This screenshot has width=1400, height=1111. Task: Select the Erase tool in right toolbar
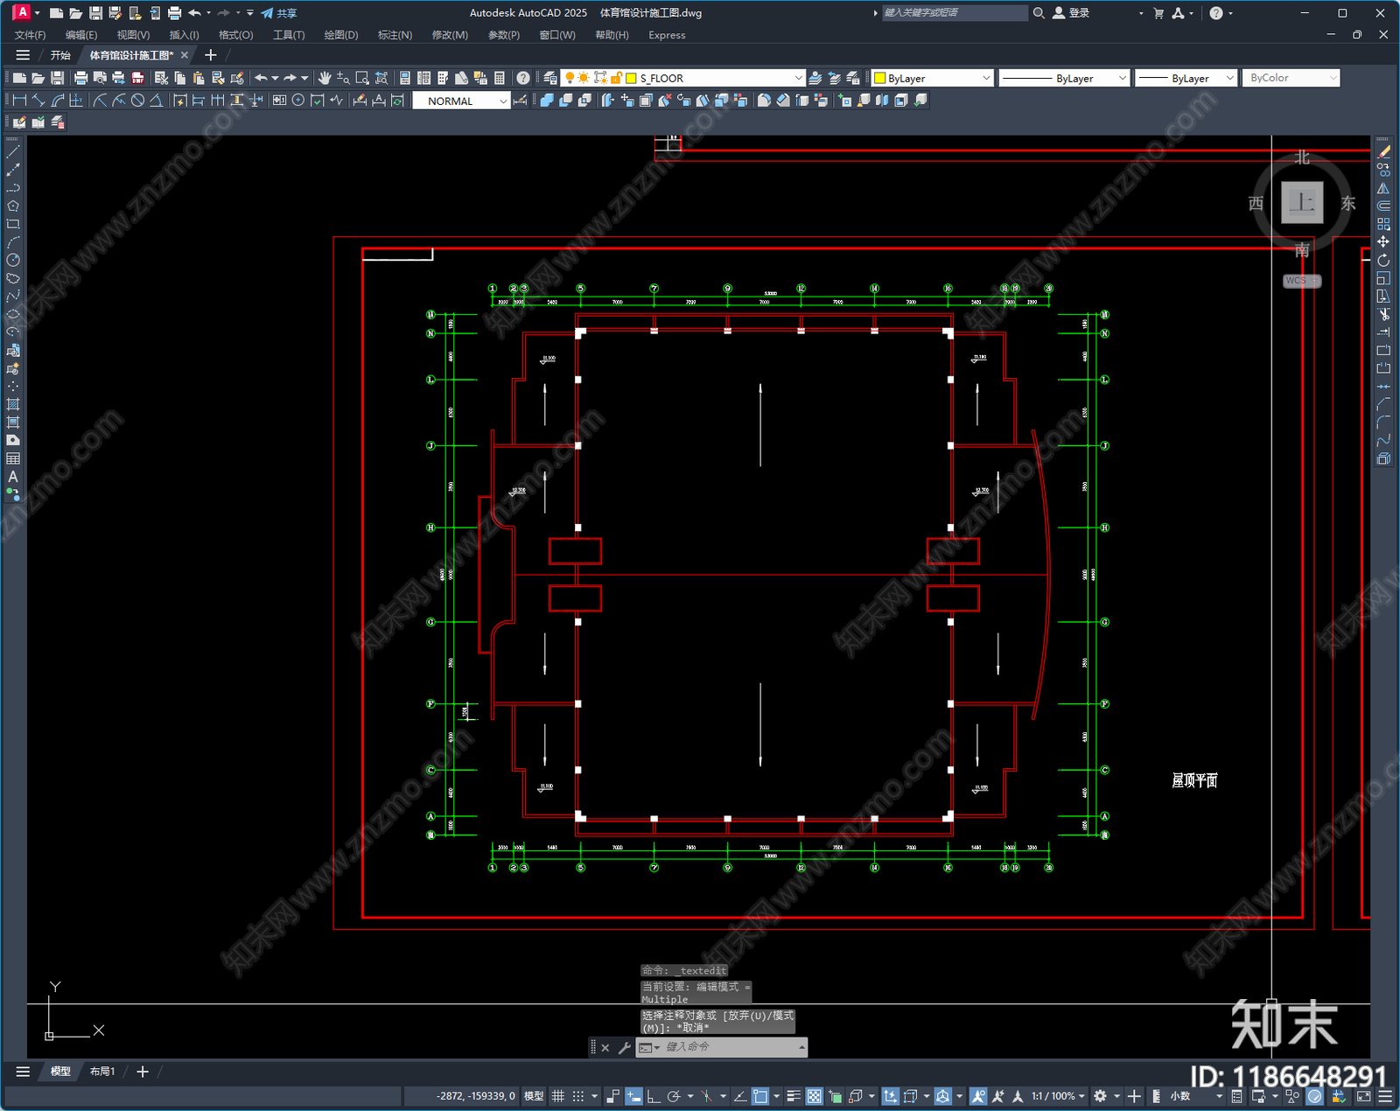tap(1383, 151)
